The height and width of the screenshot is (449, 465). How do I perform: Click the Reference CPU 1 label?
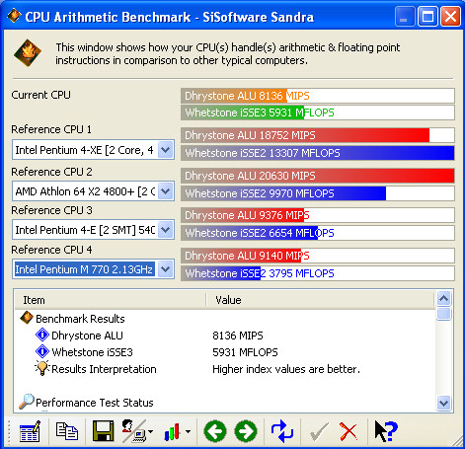click(51, 129)
